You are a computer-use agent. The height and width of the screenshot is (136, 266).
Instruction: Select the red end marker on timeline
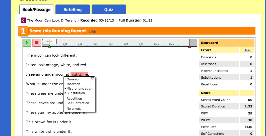189,46
